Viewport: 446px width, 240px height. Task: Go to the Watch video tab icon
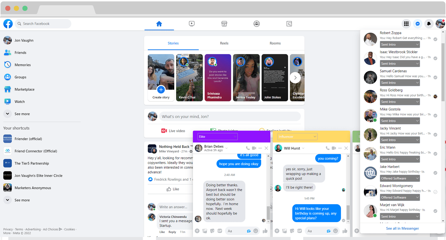[x=192, y=24]
